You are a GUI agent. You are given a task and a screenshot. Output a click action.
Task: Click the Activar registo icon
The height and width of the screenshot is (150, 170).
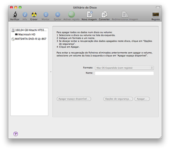click(72, 14)
